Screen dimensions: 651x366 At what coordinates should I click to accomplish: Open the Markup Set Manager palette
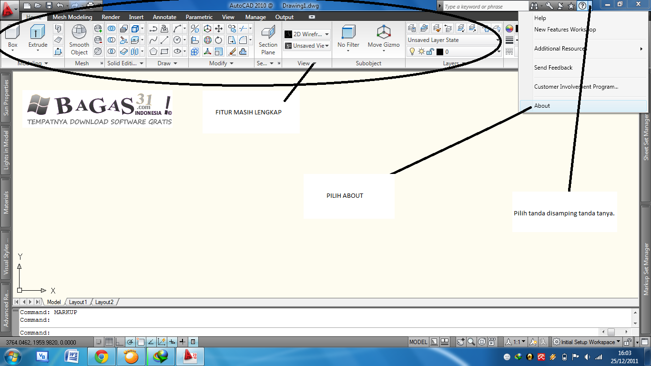(x=646, y=269)
